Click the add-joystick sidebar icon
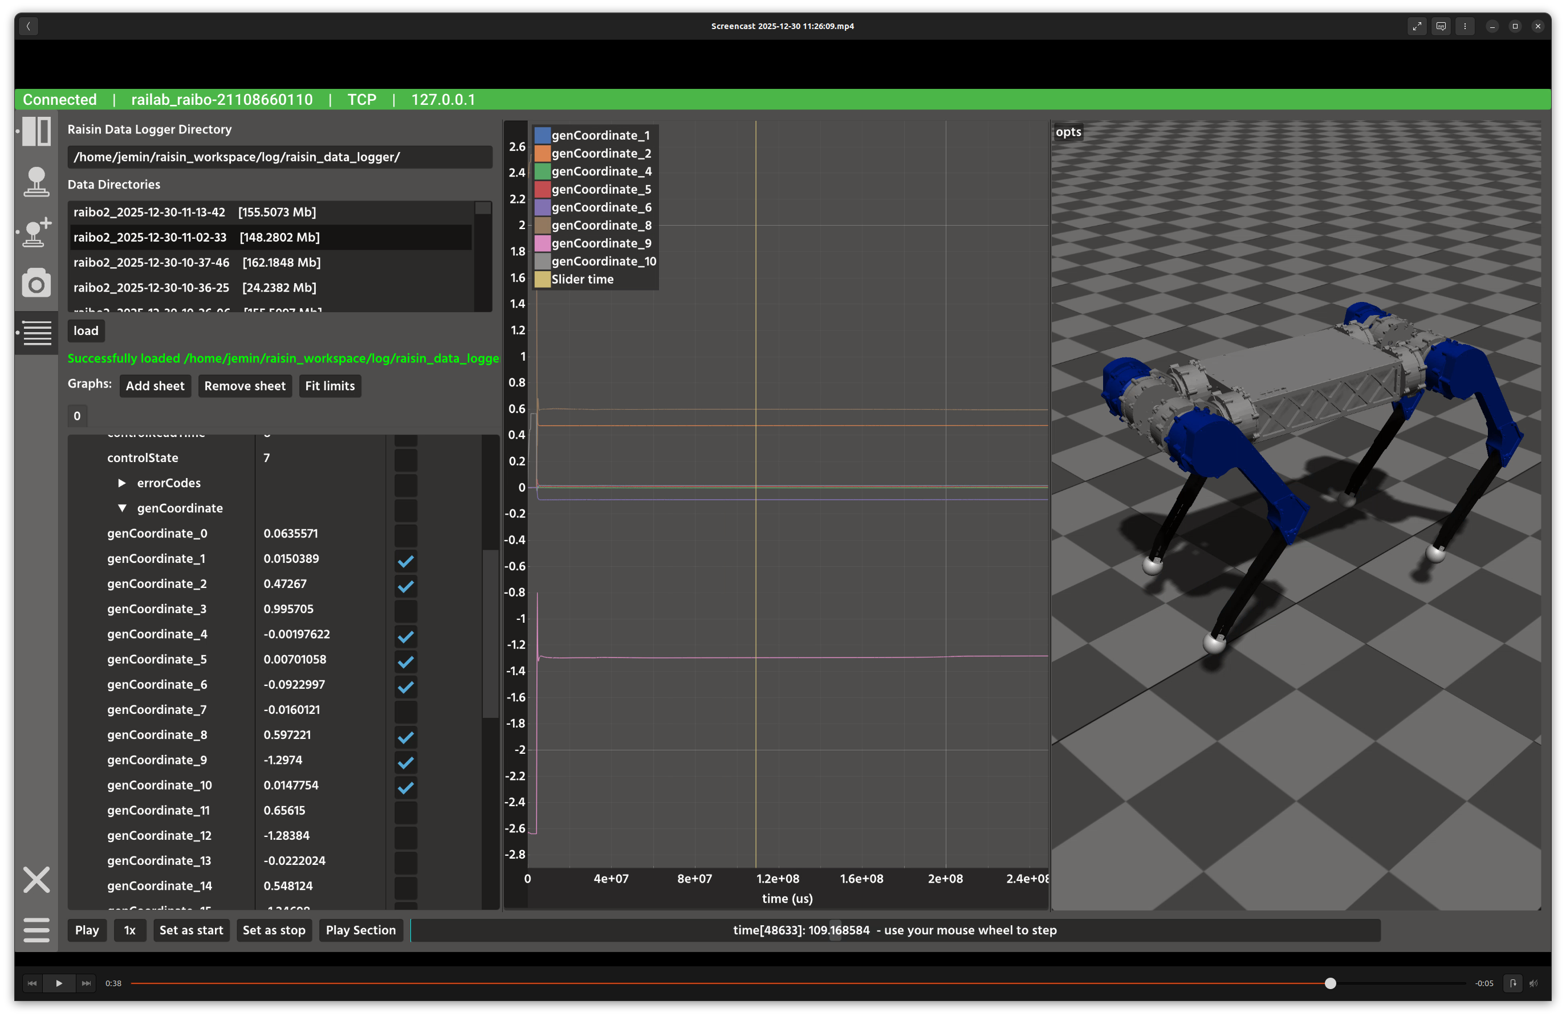Image resolution: width=1566 pixels, height=1017 pixels. 36,232
